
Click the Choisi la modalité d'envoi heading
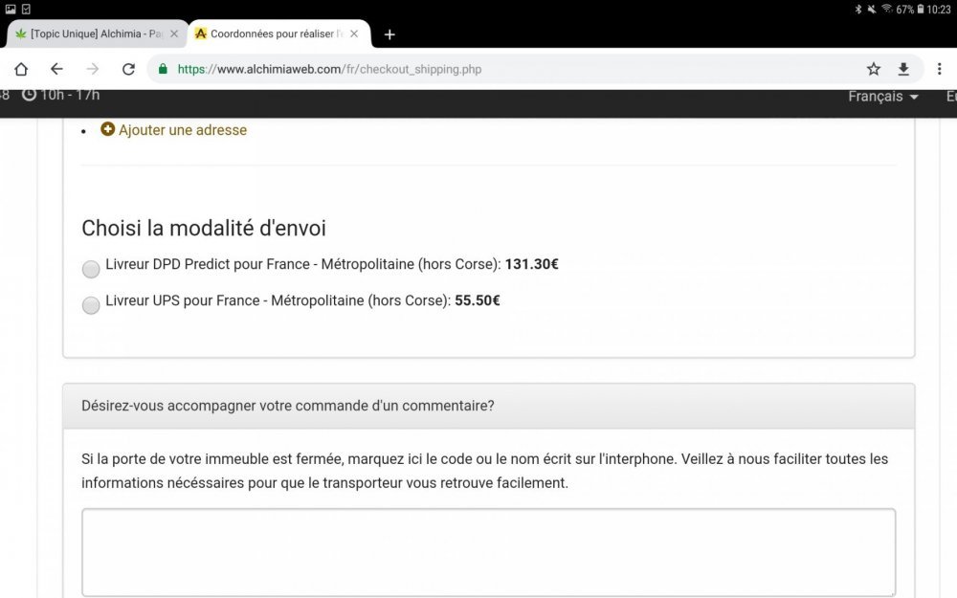point(204,229)
